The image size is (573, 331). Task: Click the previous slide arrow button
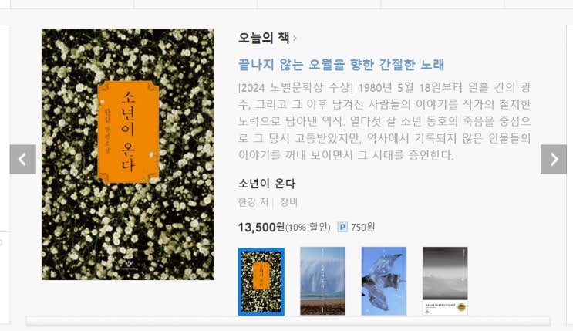coord(22,159)
